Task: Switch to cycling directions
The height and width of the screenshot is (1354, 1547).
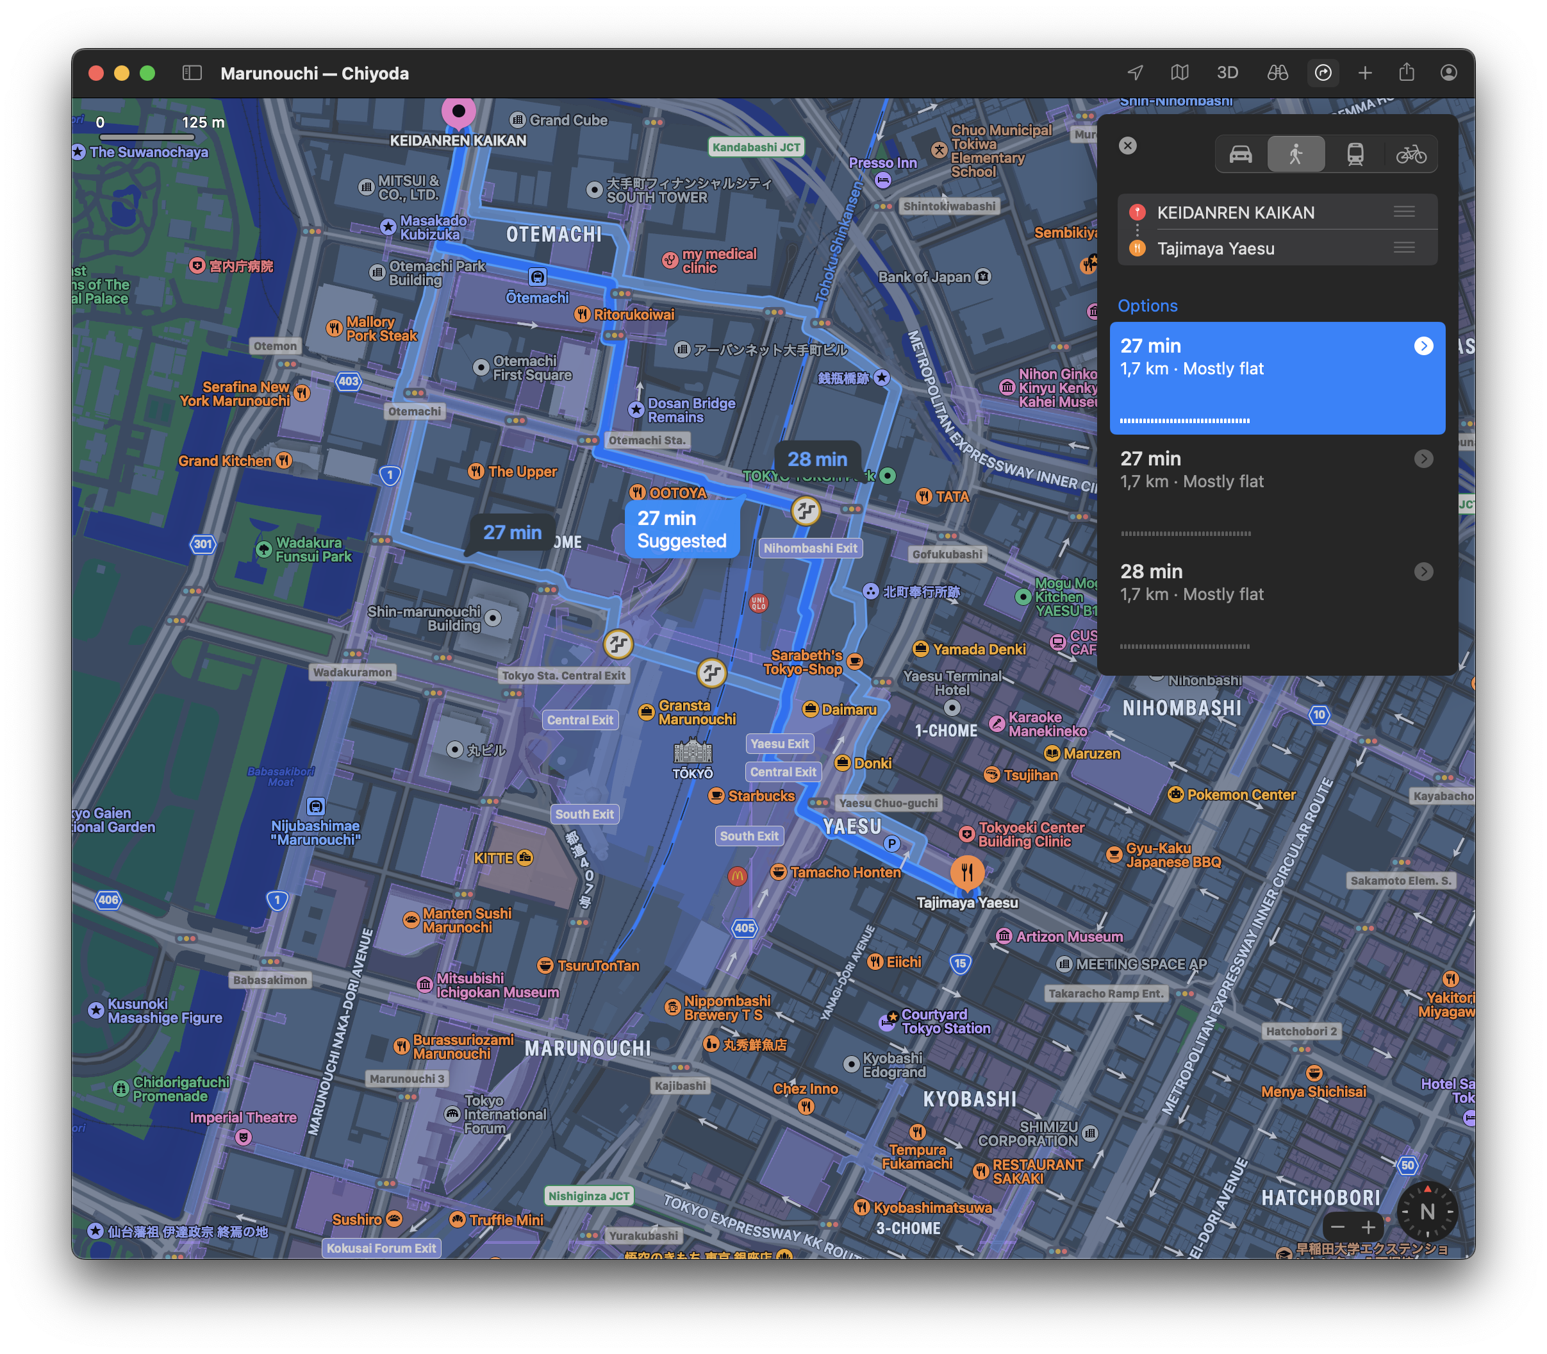Action: tap(1410, 154)
